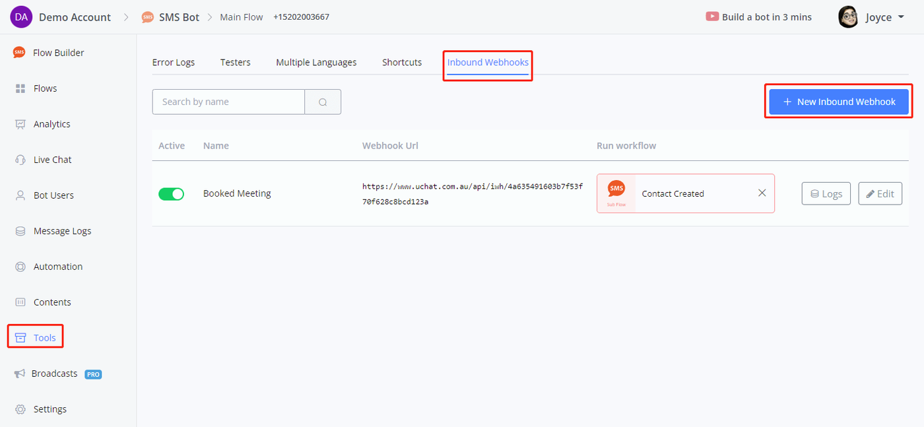Click the SMS Bot orange chat icon
Viewport: 924px width, 427px height.
point(148,17)
